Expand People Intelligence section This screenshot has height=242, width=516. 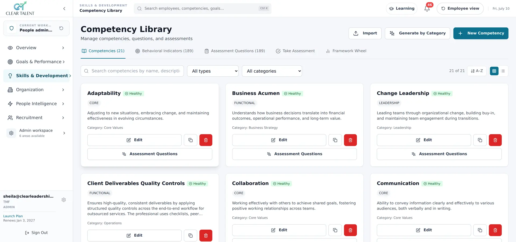tap(36, 104)
